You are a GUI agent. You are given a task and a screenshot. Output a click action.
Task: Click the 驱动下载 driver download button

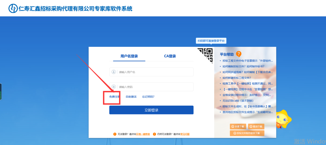256,126
